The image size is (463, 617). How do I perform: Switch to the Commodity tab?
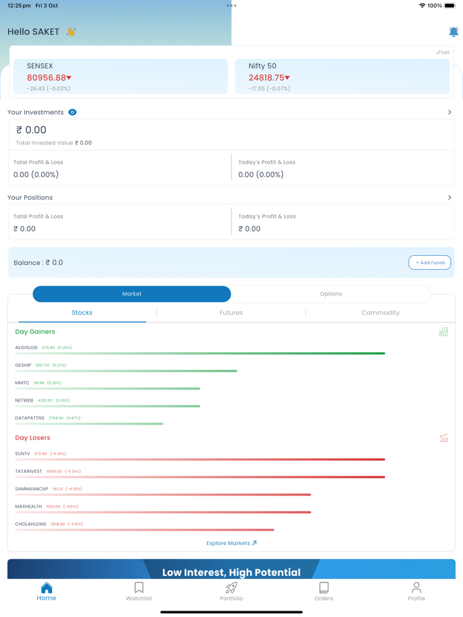[380, 313]
